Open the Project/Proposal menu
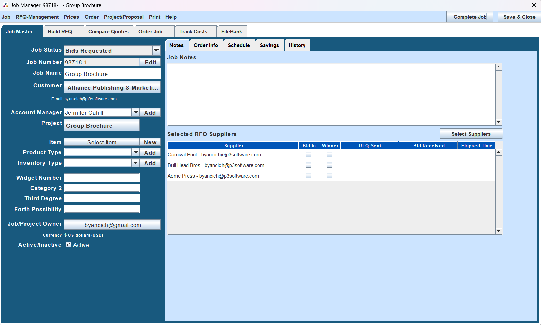This screenshot has height=325, width=541. 124,17
